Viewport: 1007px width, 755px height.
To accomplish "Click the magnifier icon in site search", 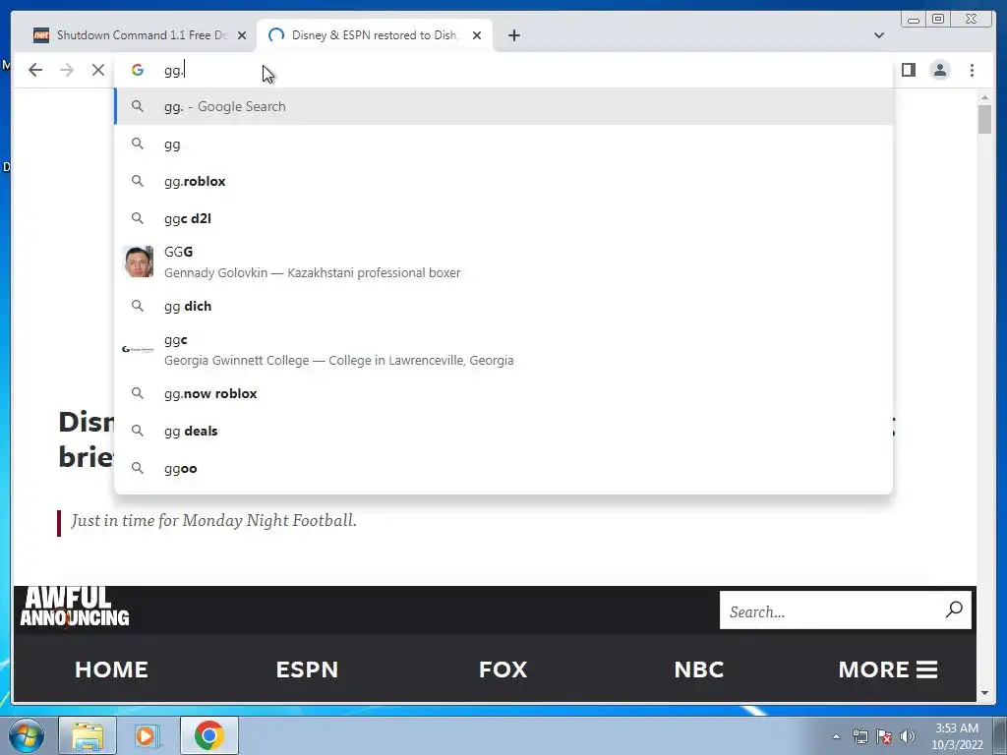I will tap(954, 610).
